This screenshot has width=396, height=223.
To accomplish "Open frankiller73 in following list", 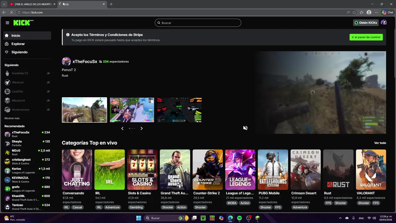I will pyautogui.click(x=27, y=73).
